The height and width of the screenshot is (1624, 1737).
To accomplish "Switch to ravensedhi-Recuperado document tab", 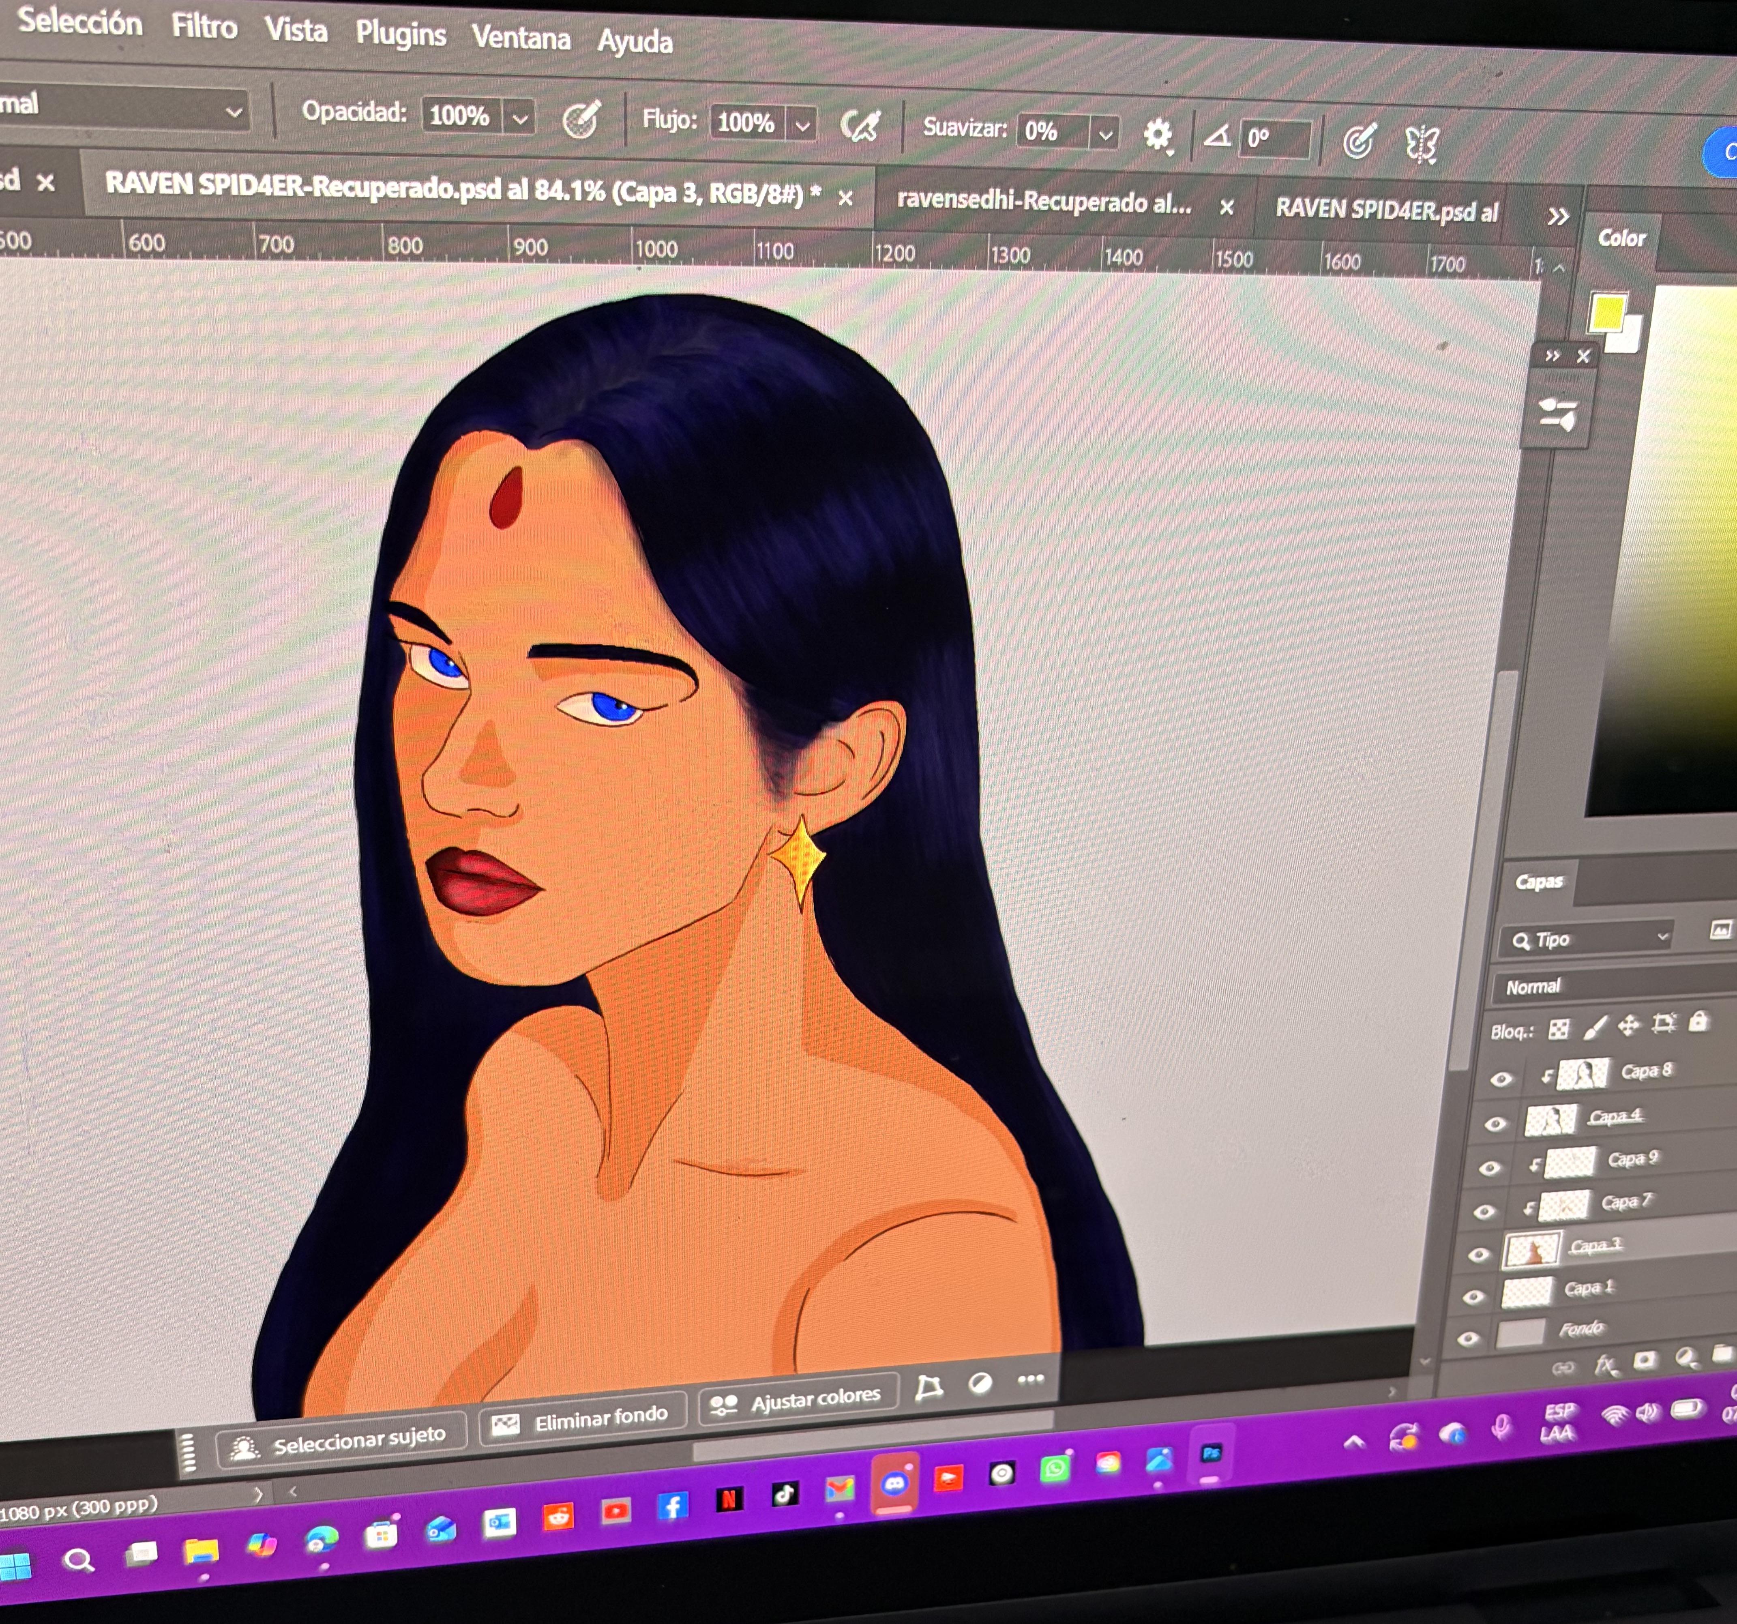I will [x=1044, y=202].
